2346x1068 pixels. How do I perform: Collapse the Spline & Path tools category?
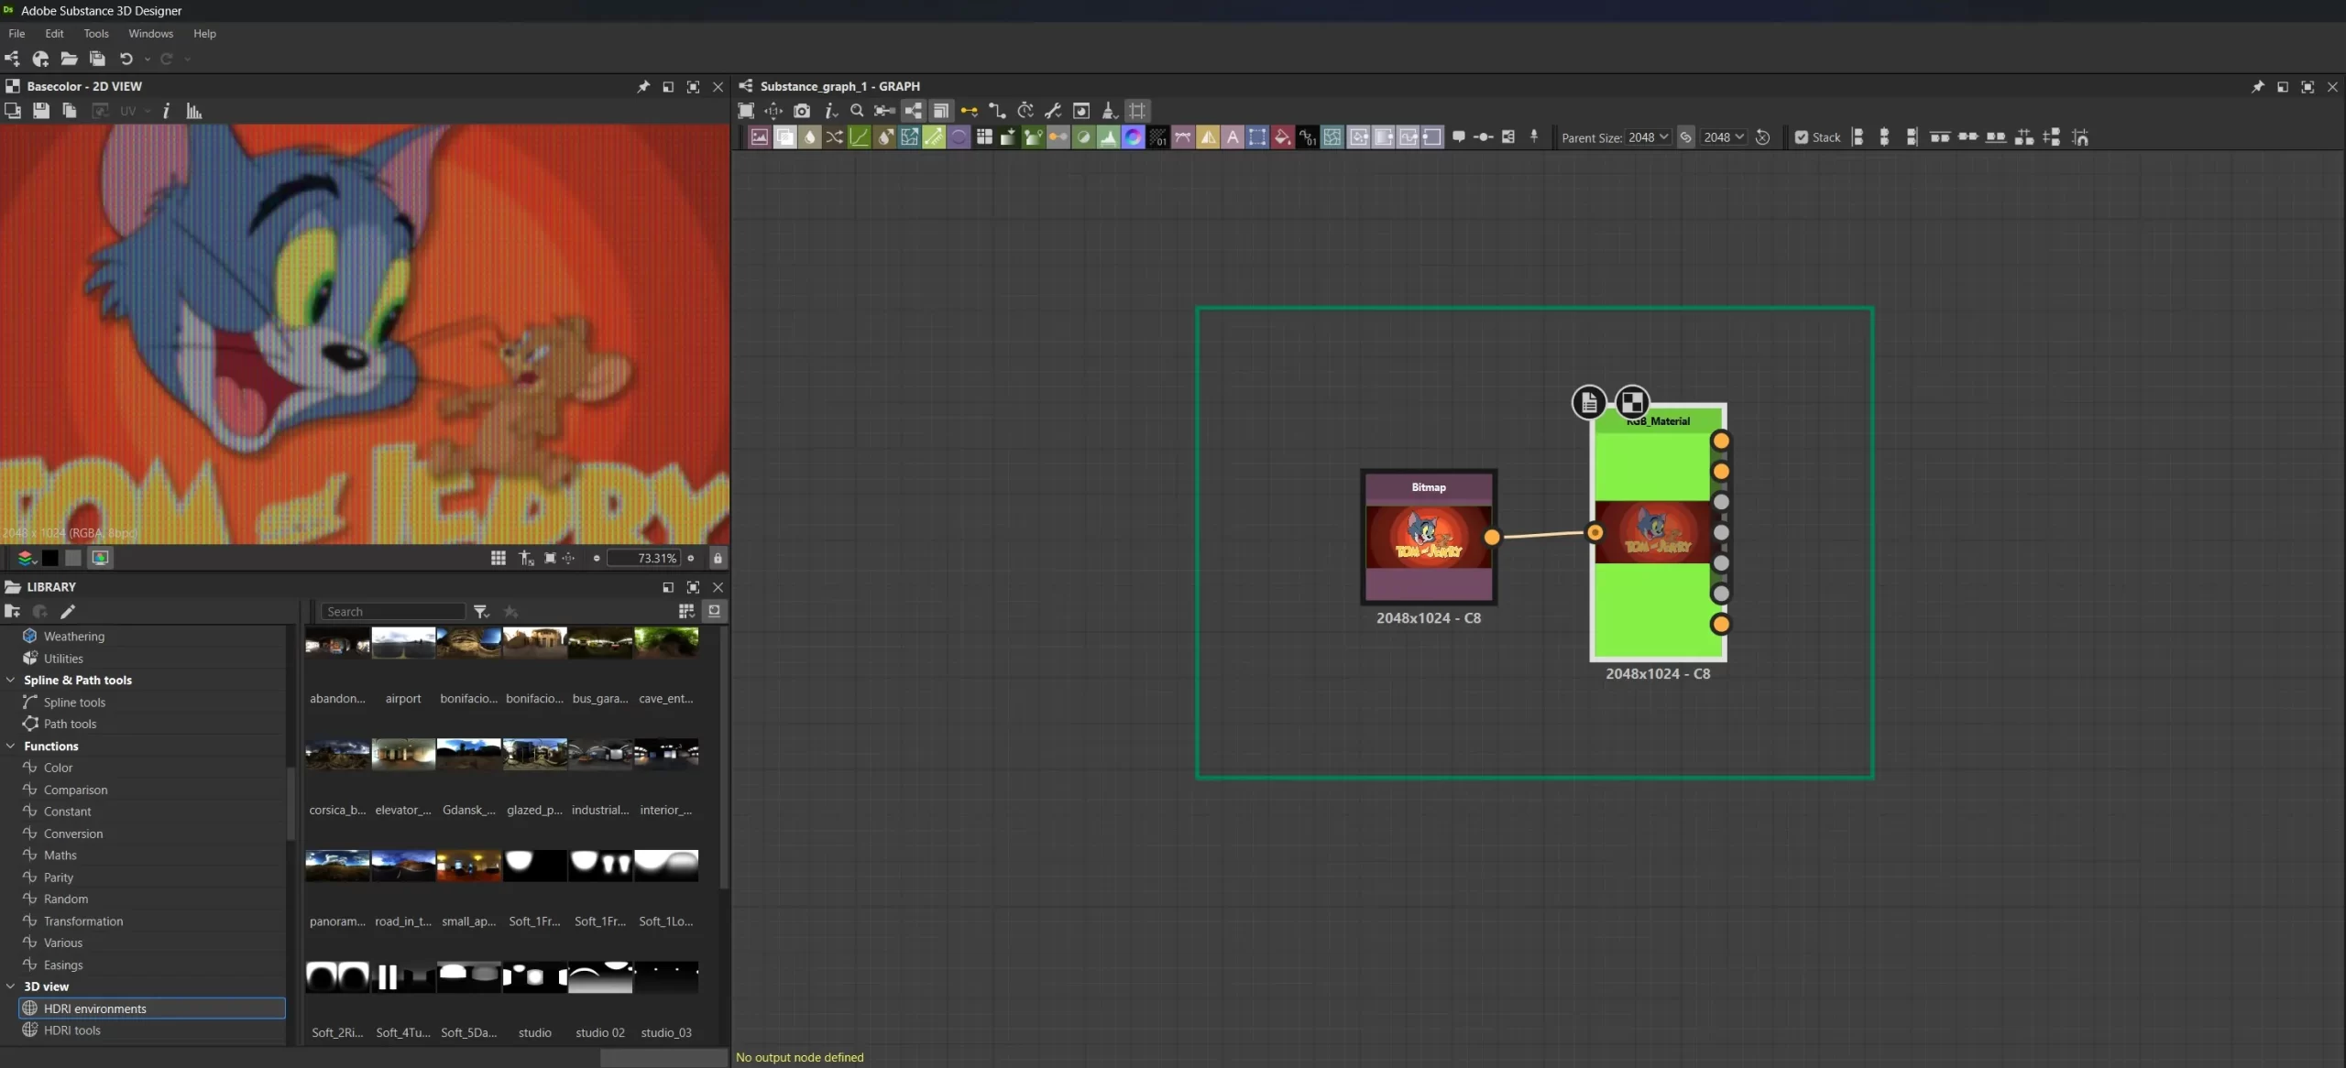pos(11,680)
